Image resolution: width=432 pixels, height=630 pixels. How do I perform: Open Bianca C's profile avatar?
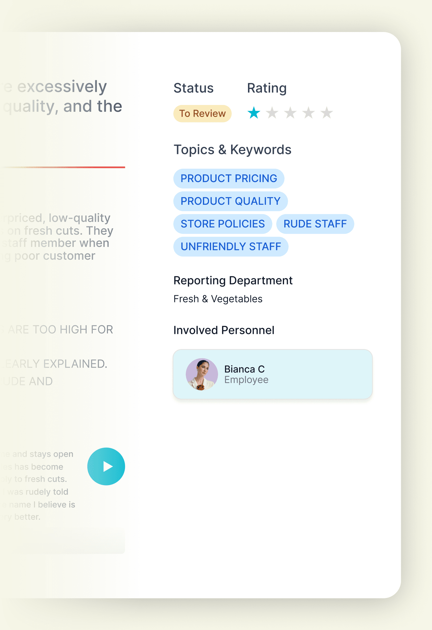coord(202,374)
